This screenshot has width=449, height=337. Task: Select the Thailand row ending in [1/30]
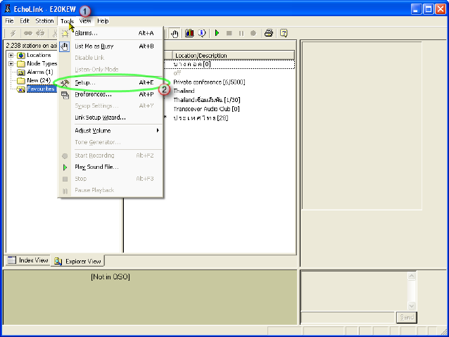tap(206, 100)
